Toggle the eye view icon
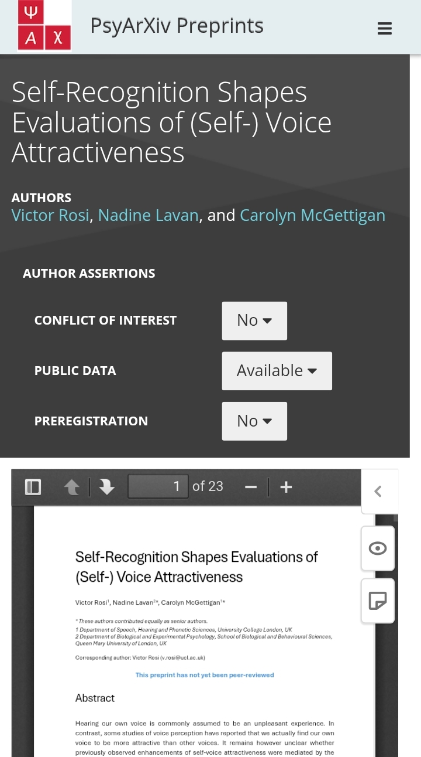The height and width of the screenshot is (757, 421). pyautogui.click(x=378, y=548)
